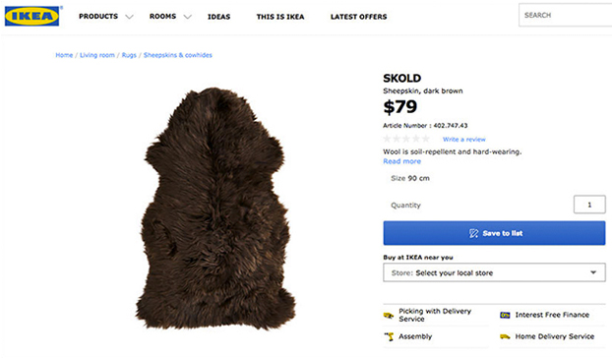Image resolution: width=612 pixels, height=358 pixels.
Task: Open the Sheepskins & cowhides breadcrumb
Action: (177, 55)
